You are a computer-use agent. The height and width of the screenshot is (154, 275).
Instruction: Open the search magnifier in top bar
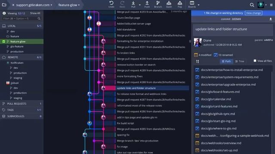click(252, 5)
